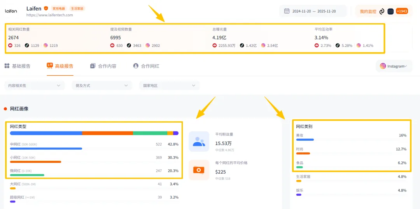Viewport: 420px width, 209px height.
Task: Expand the 内容相关性 dropdown filter
Action: click(x=34, y=85)
